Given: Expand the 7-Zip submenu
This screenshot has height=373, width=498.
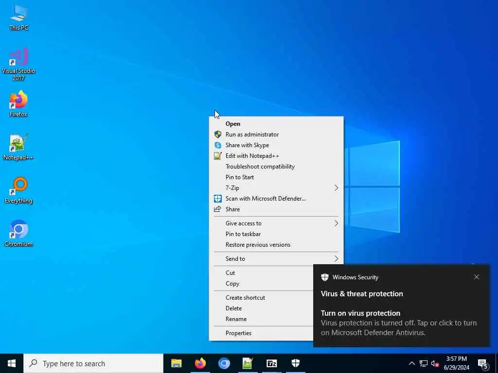Looking at the screenshot, I should [276, 188].
